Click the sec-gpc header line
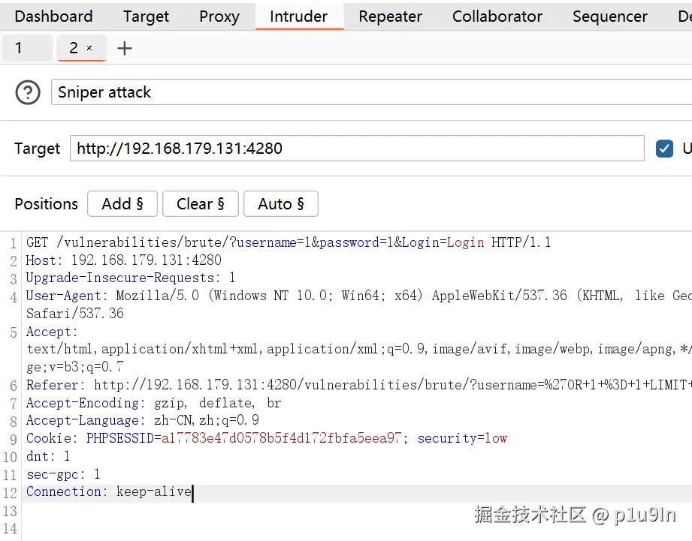 62,474
